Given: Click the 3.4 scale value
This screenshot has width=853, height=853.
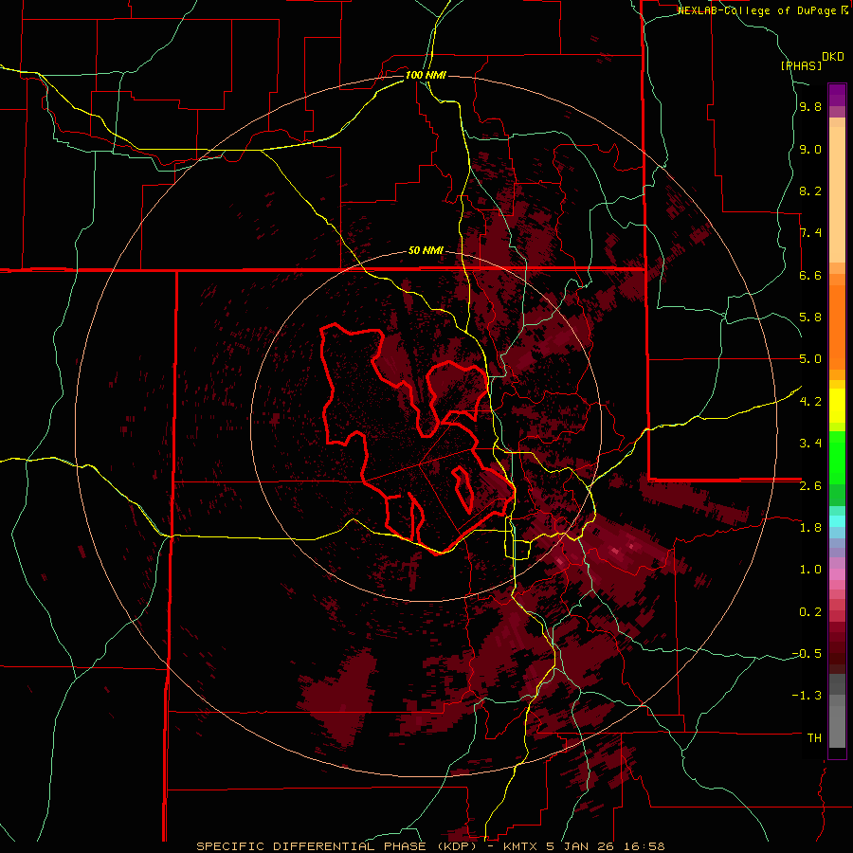Looking at the screenshot, I should pos(810,444).
